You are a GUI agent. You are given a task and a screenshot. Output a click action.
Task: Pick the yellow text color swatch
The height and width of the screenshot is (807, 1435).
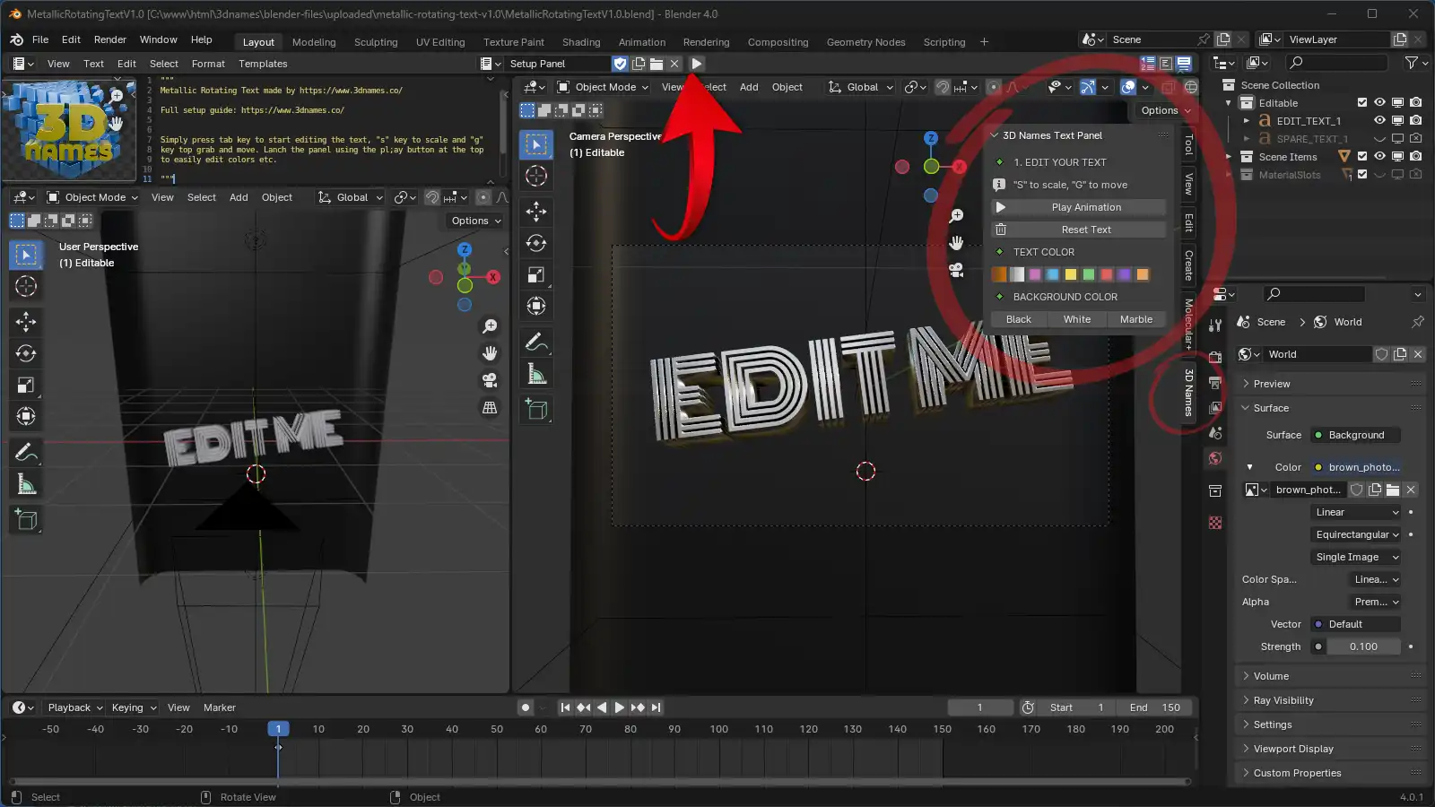(1070, 274)
